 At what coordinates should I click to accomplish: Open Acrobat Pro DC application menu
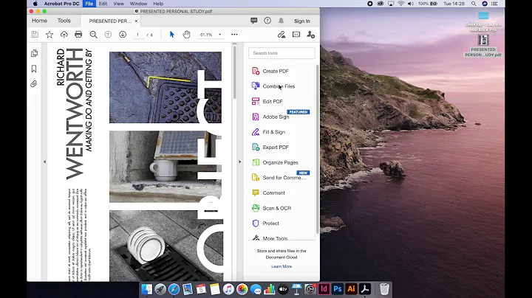(x=61, y=4)
